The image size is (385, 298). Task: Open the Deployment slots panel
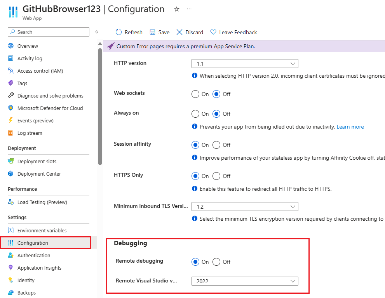(37, 161)
